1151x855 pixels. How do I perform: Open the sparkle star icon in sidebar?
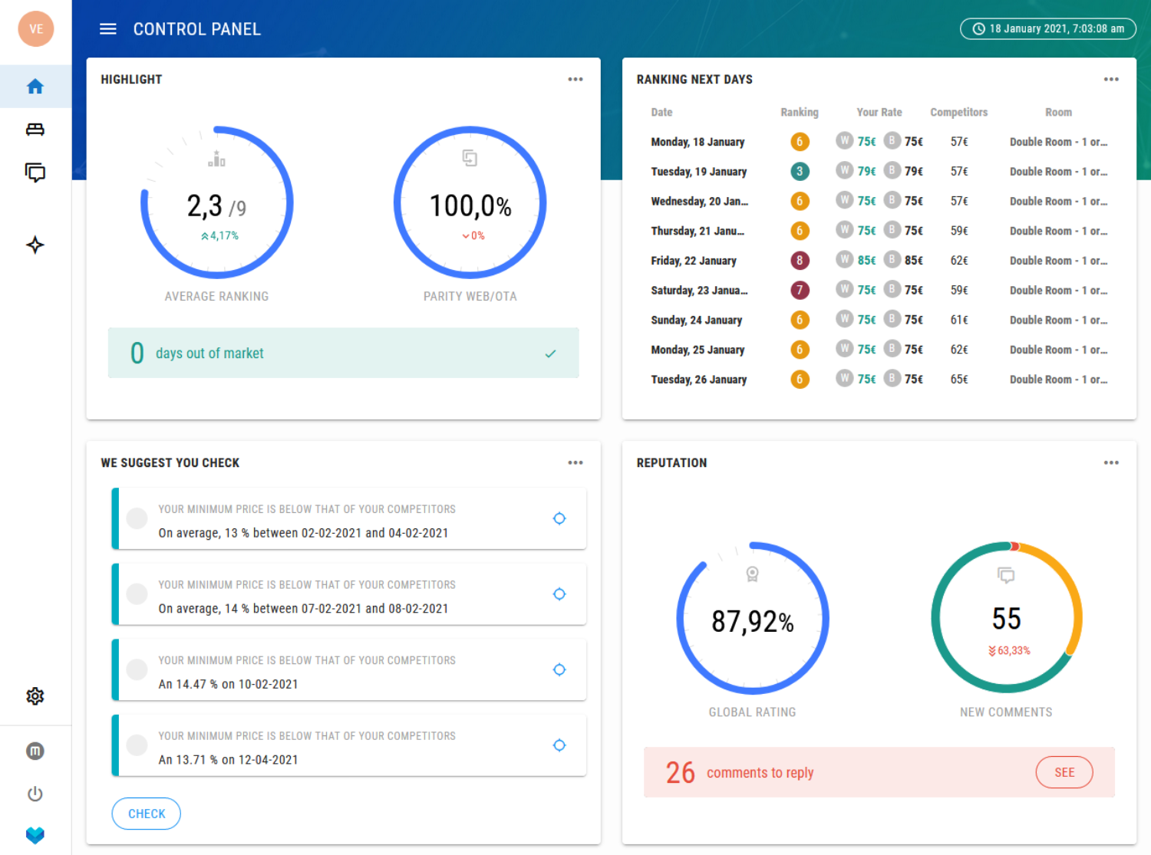[x=35, y=245]
